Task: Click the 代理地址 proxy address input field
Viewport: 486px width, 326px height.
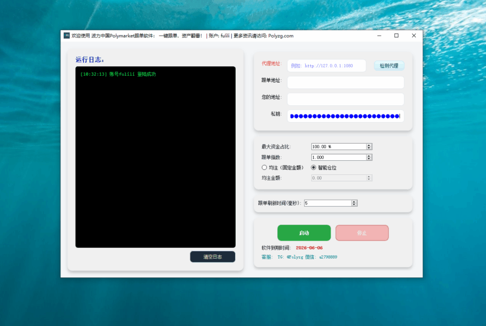Action: [326, 66]
